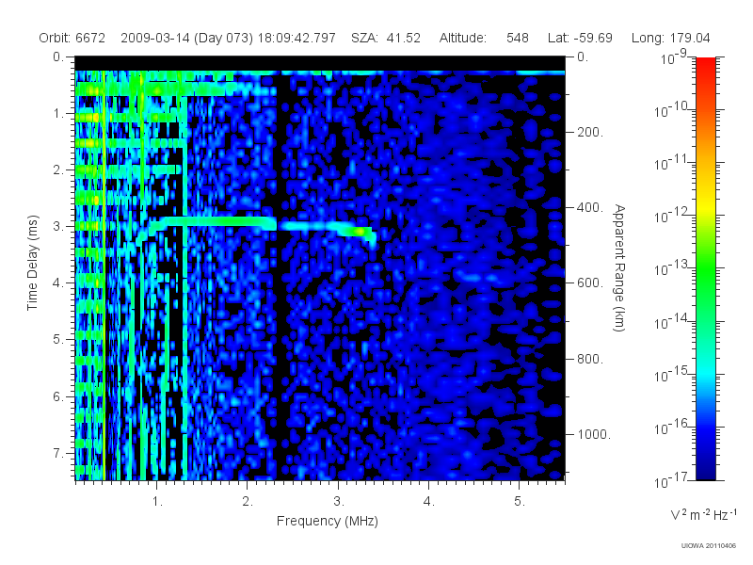The width and height of the screenshot is (753, 565).
Task: Click frequency axis tick label '1.'
Action: tap(157, 502)
